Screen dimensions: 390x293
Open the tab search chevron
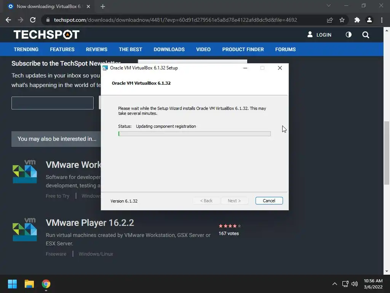pyautogui.click(x=329, y=5)
